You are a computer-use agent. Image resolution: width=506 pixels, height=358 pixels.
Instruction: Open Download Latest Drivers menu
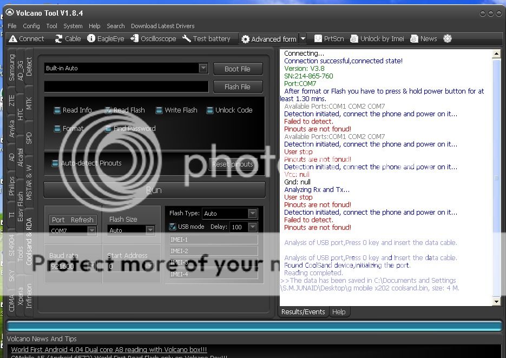coord(163,26)
